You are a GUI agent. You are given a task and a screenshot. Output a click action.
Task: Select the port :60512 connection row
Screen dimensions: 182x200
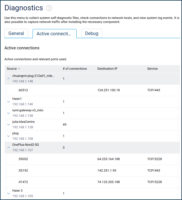(x=23, y=90)
